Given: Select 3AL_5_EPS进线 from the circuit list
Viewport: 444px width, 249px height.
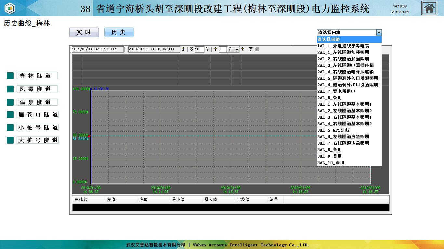Looking at the screenshot, I should pyautogui.click(x=333, y=130).
